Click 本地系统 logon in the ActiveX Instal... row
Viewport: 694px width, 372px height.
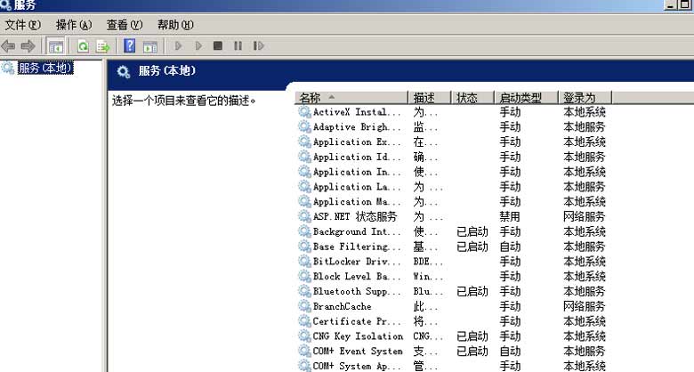pyautogui.click(x=585, y=111)
